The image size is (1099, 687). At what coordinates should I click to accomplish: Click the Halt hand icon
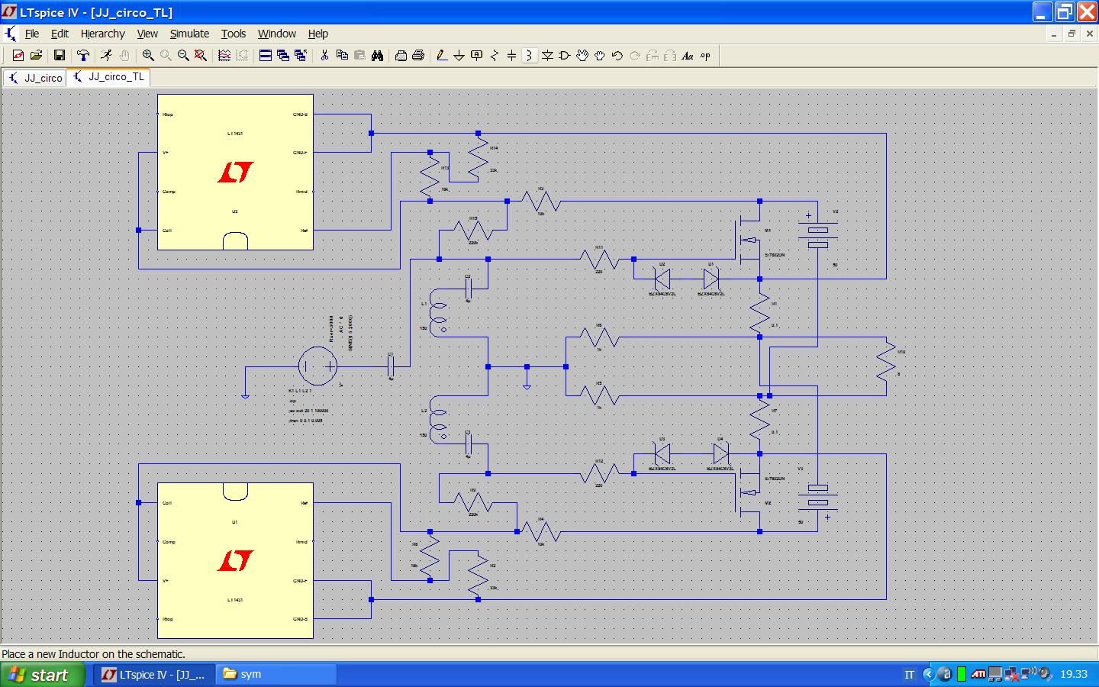click(124, 56)
